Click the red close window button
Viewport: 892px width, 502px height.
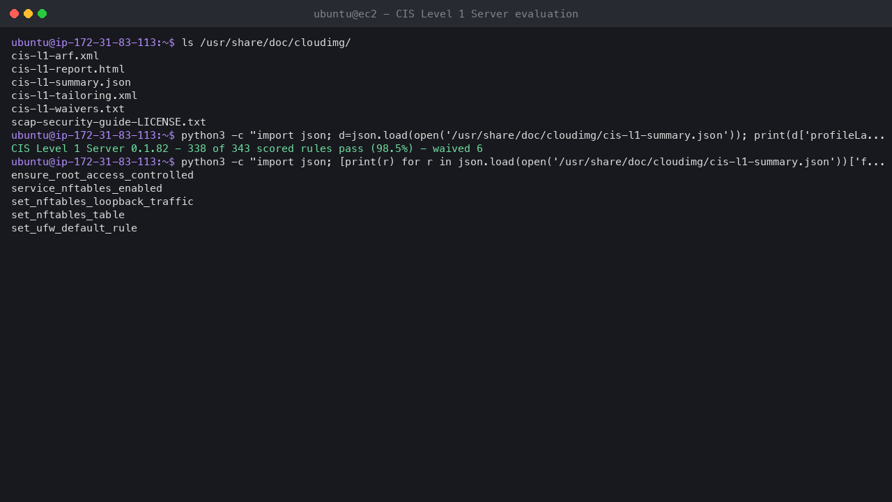[x=14, y=14]
